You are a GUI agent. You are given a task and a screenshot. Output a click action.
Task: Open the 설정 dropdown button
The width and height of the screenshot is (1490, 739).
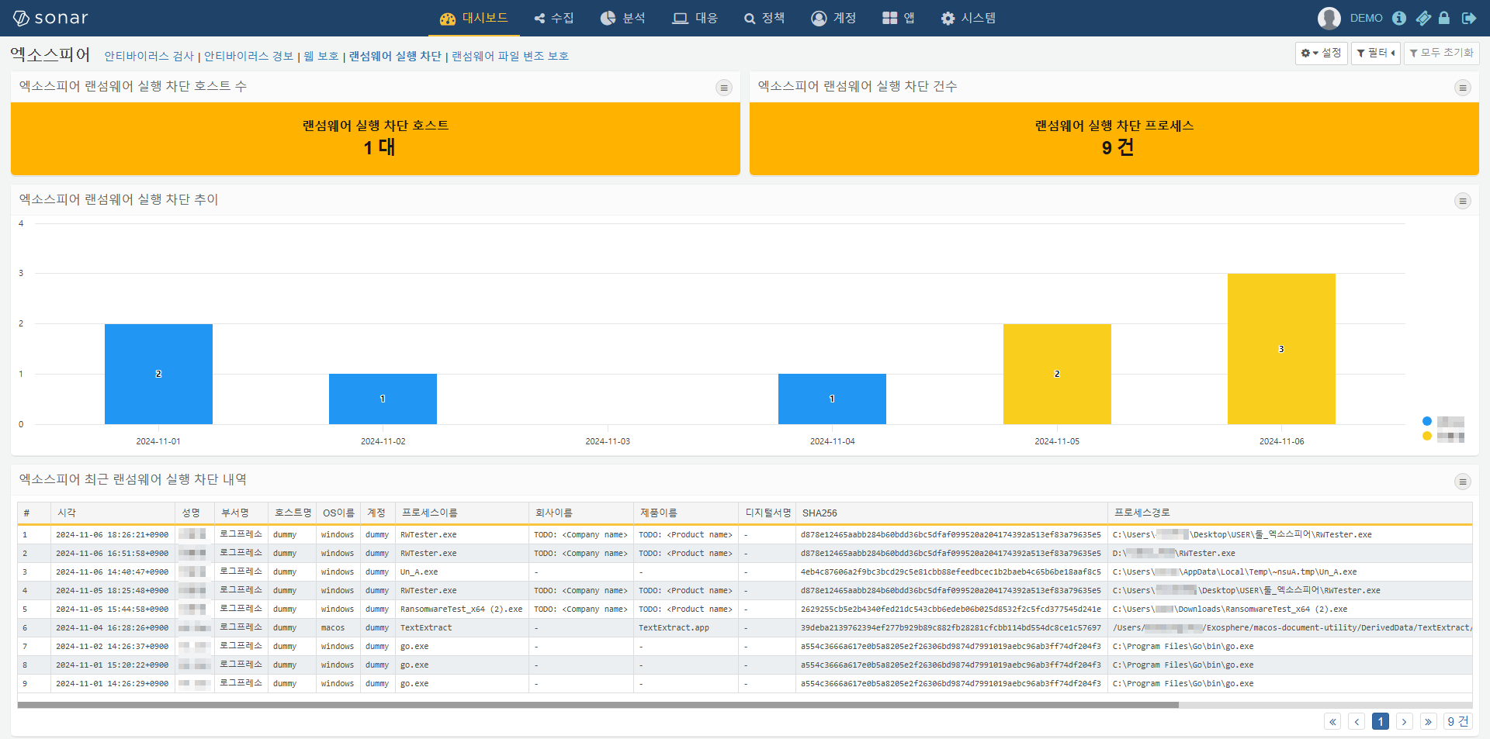tap(1322, 53)
